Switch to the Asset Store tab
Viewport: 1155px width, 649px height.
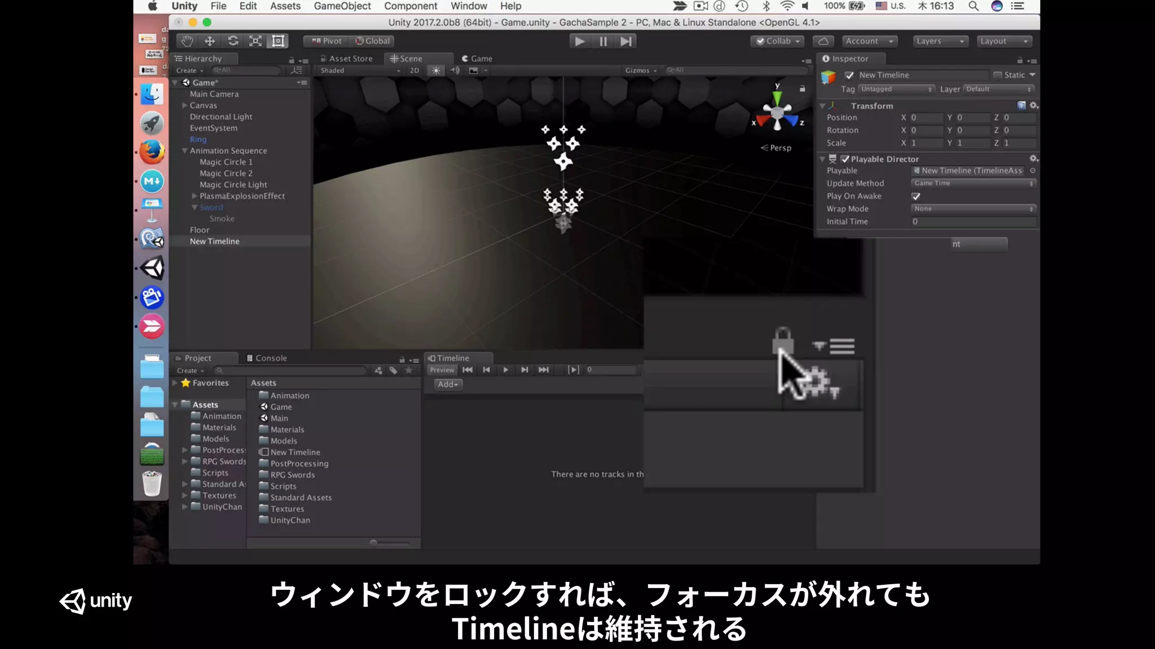[x=346, y=59]
